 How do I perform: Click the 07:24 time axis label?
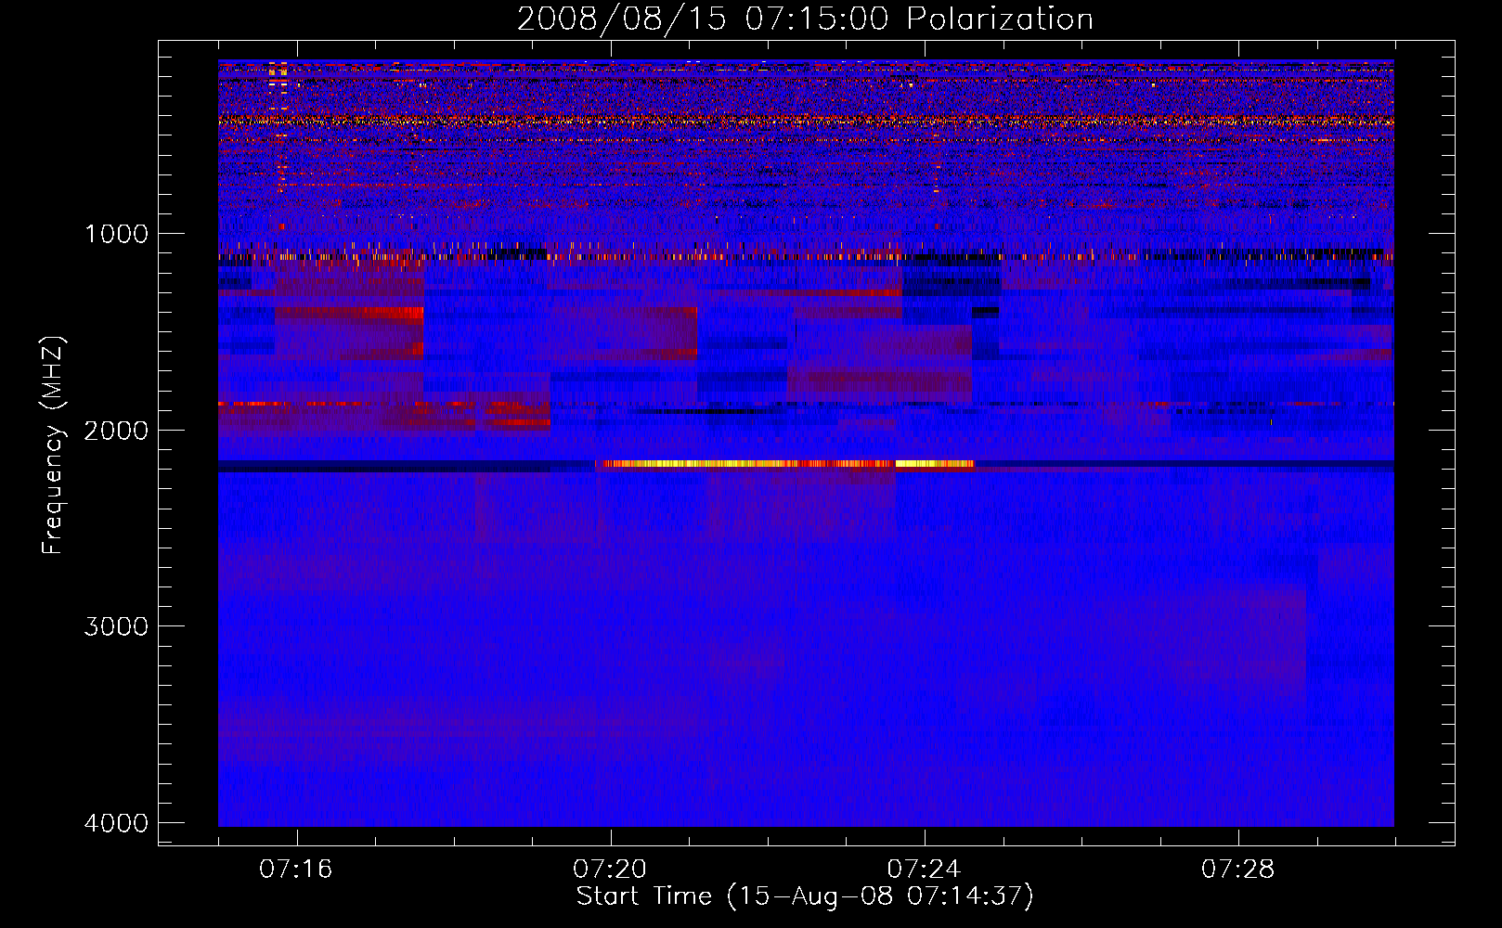pos(924,870)
